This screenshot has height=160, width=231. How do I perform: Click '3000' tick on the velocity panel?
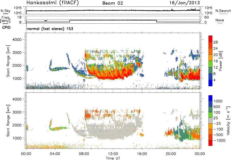(x=17, y=112)
